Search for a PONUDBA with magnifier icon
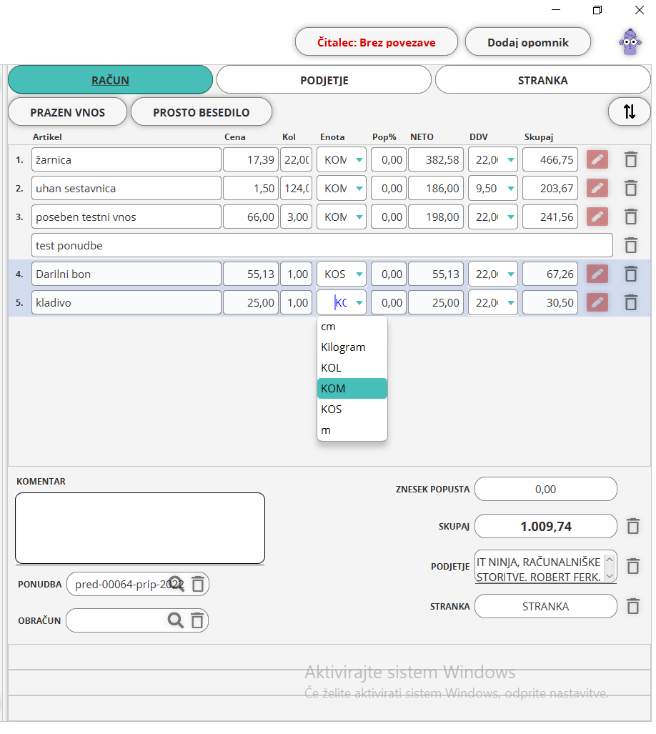The height and width of the screenshot is (734, 656). click(177, 584)
